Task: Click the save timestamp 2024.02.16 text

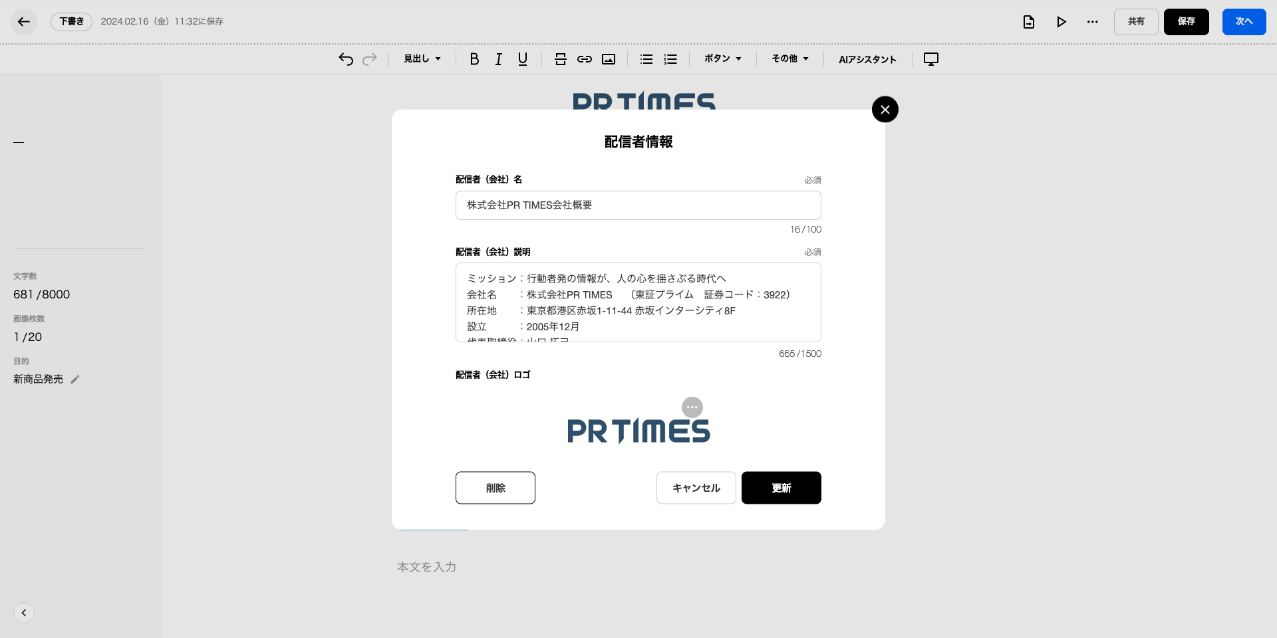Action: click(x=162, y=22)
